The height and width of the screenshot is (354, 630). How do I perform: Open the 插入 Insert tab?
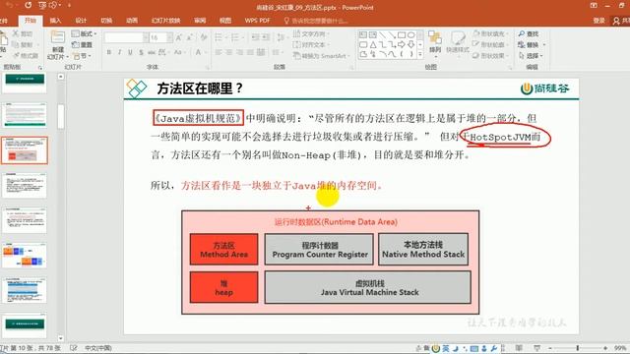[55, 21]
